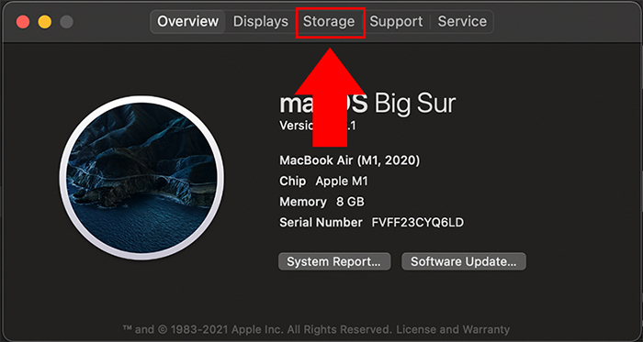643x342 pixels.
Task: Click the red arrow pointing at Storage
Action: [x=330, y=97]
